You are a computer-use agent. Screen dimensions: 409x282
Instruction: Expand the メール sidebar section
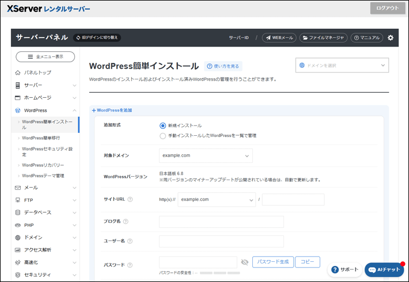45,188
